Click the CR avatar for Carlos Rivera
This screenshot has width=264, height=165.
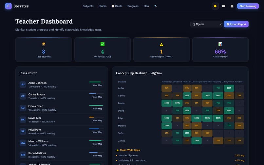pos(23,96)
